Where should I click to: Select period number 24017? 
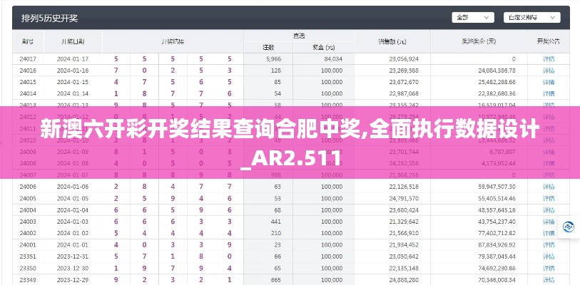pos(28,58)
